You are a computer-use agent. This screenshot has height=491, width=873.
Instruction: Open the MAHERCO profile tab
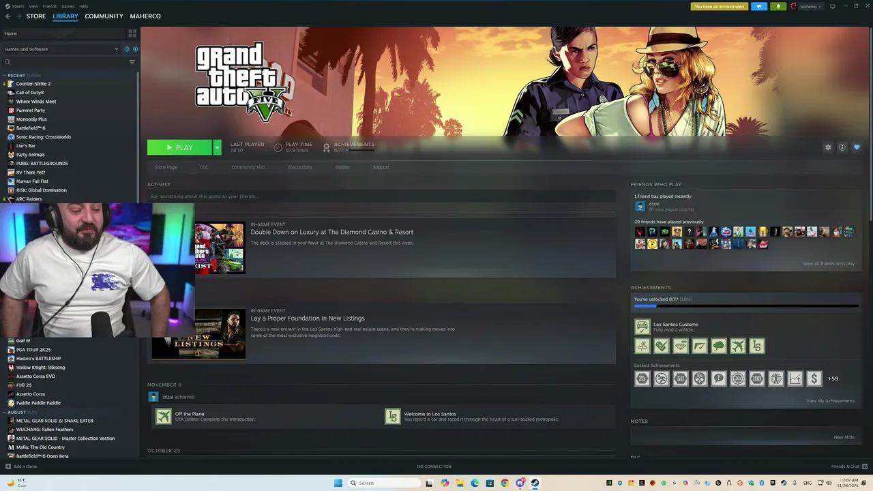pos(145,16)
